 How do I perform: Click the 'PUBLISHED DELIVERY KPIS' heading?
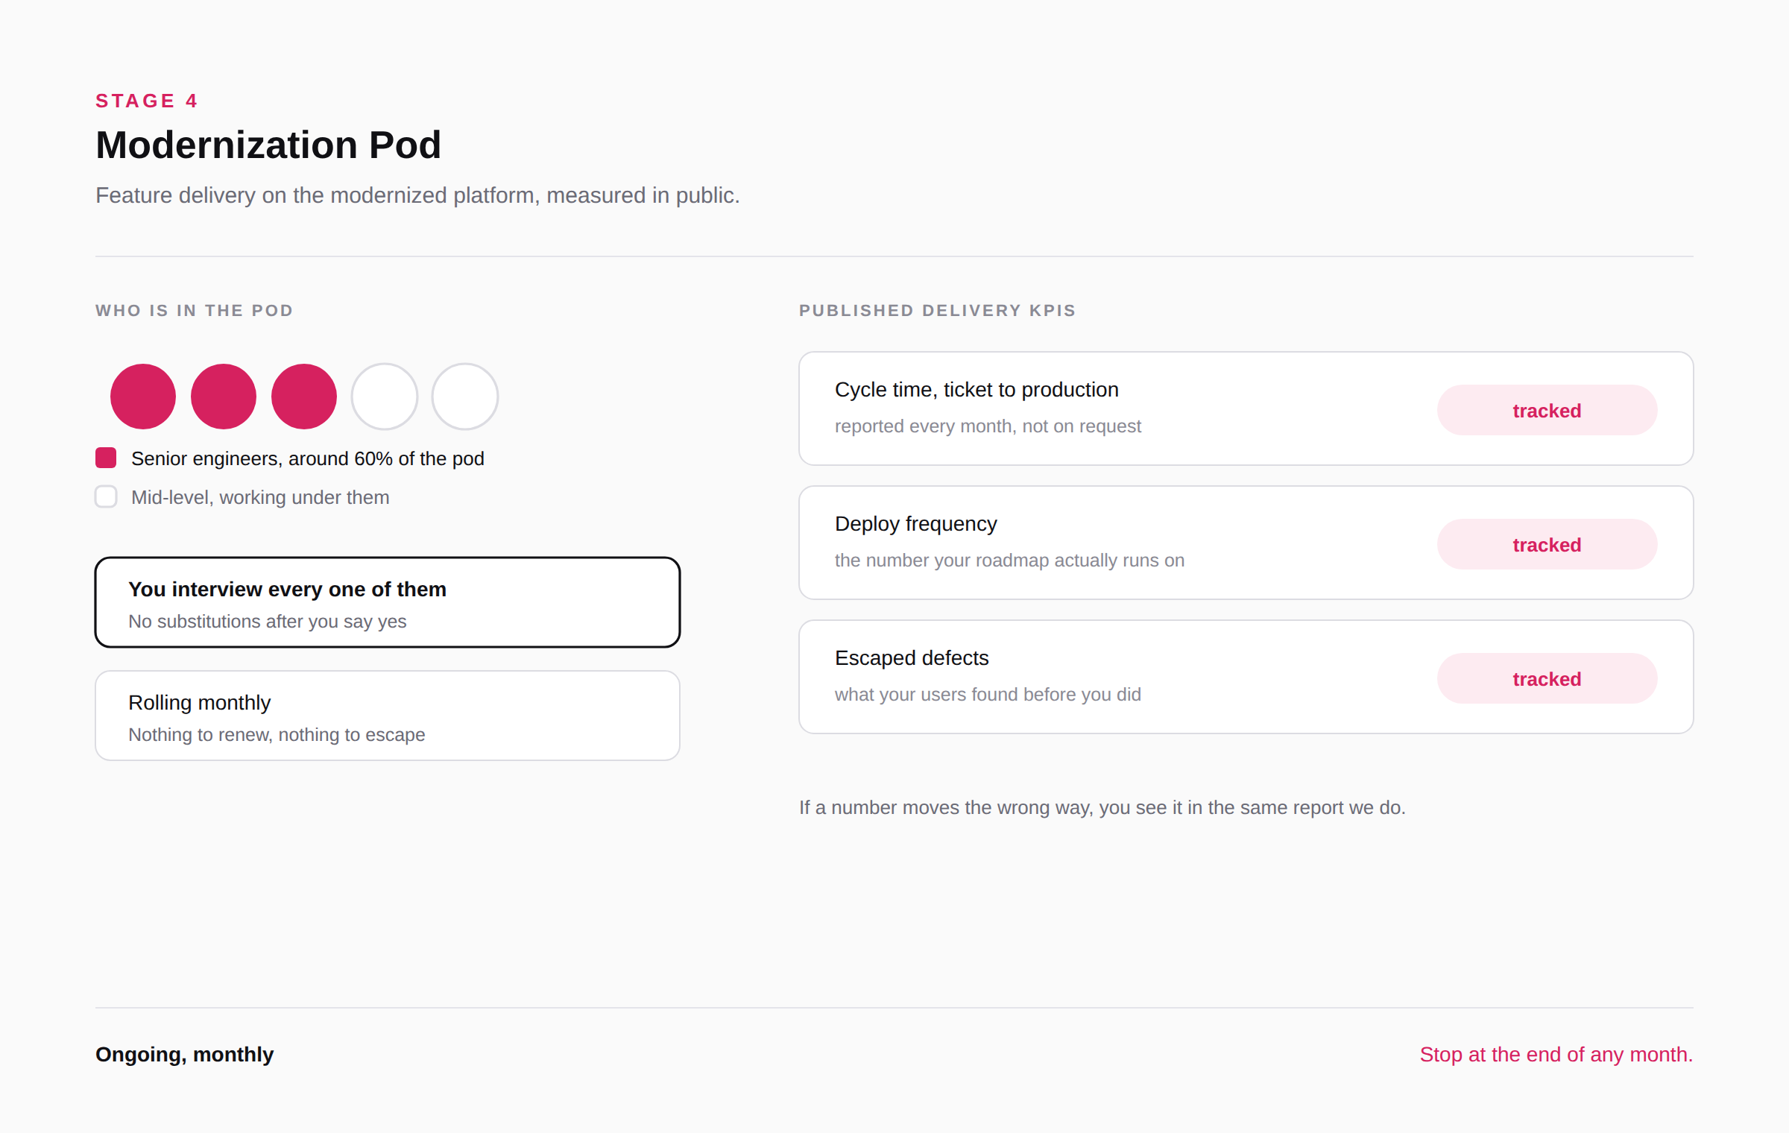[x=938, y=311]
